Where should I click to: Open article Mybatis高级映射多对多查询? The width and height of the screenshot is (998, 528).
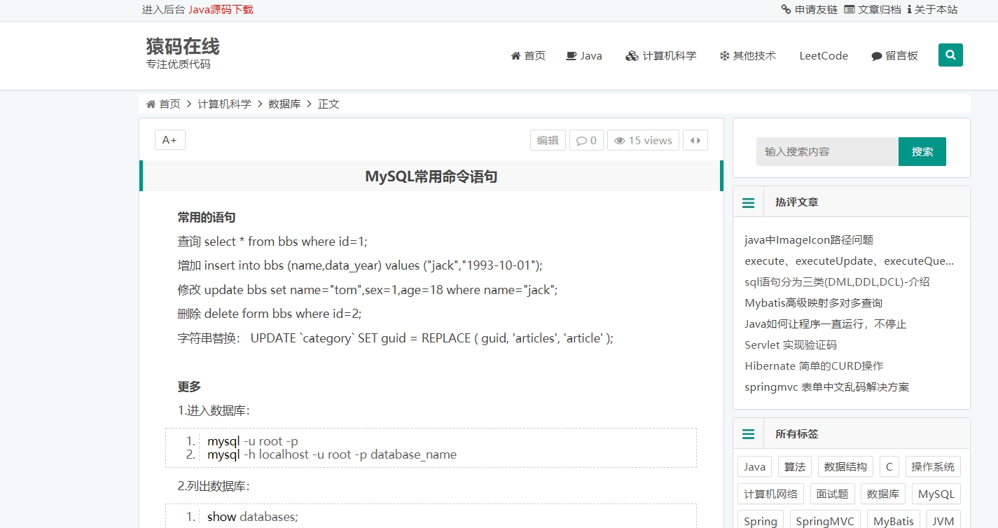tap(813, 303)
